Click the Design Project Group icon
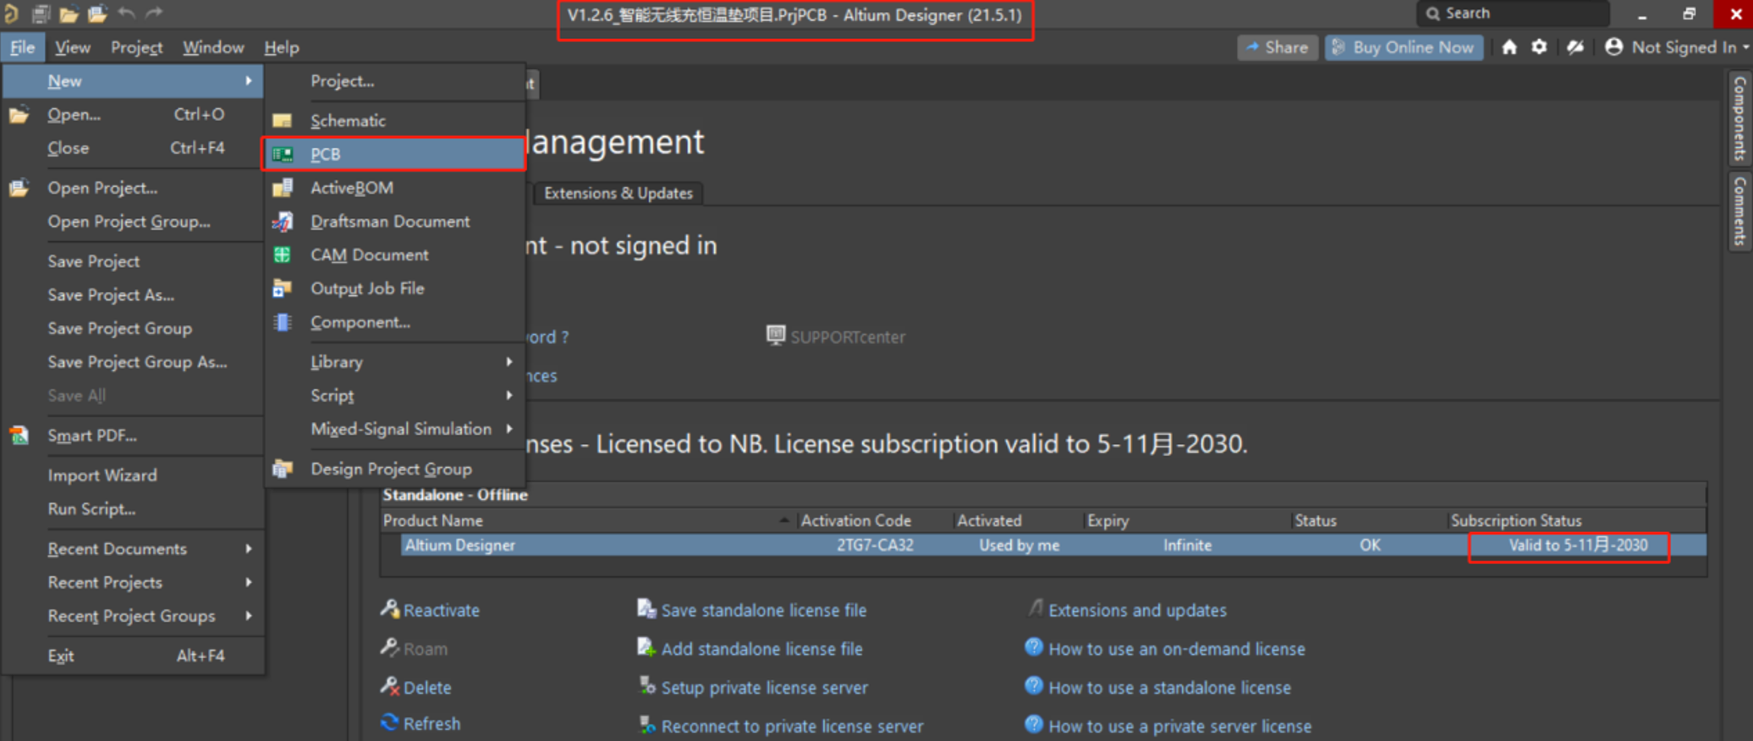Screen dimensions: 1753x741 [x=283, y=469]
